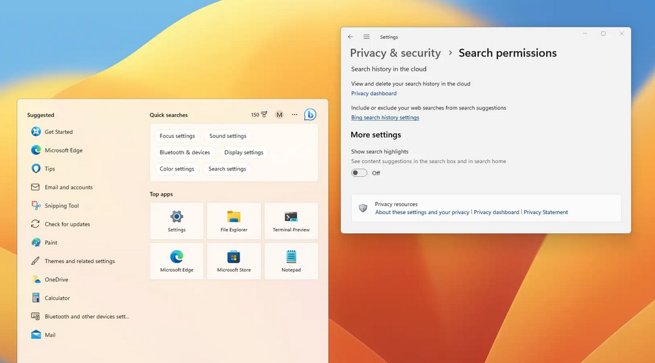Viewport: 655px width, 363px height.
Task: Go back in Settings window
Action: [351, 37]
